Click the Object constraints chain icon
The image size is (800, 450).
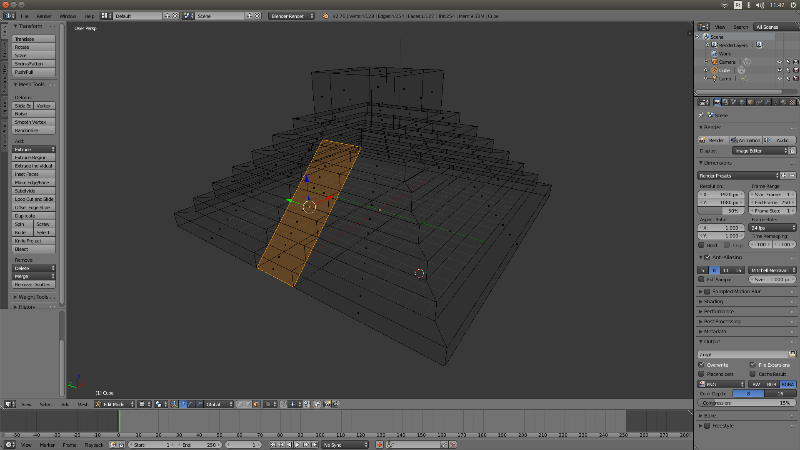tap(759, 102)
